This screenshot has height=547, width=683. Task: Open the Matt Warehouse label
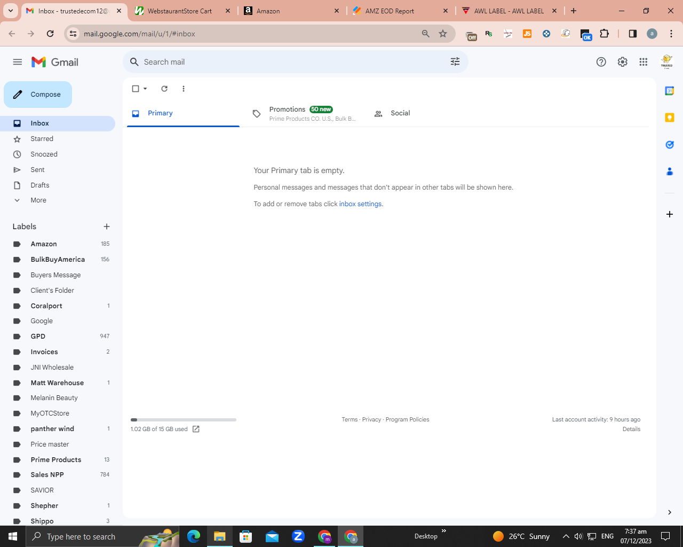pyautogui.click(x=58, y=383)
